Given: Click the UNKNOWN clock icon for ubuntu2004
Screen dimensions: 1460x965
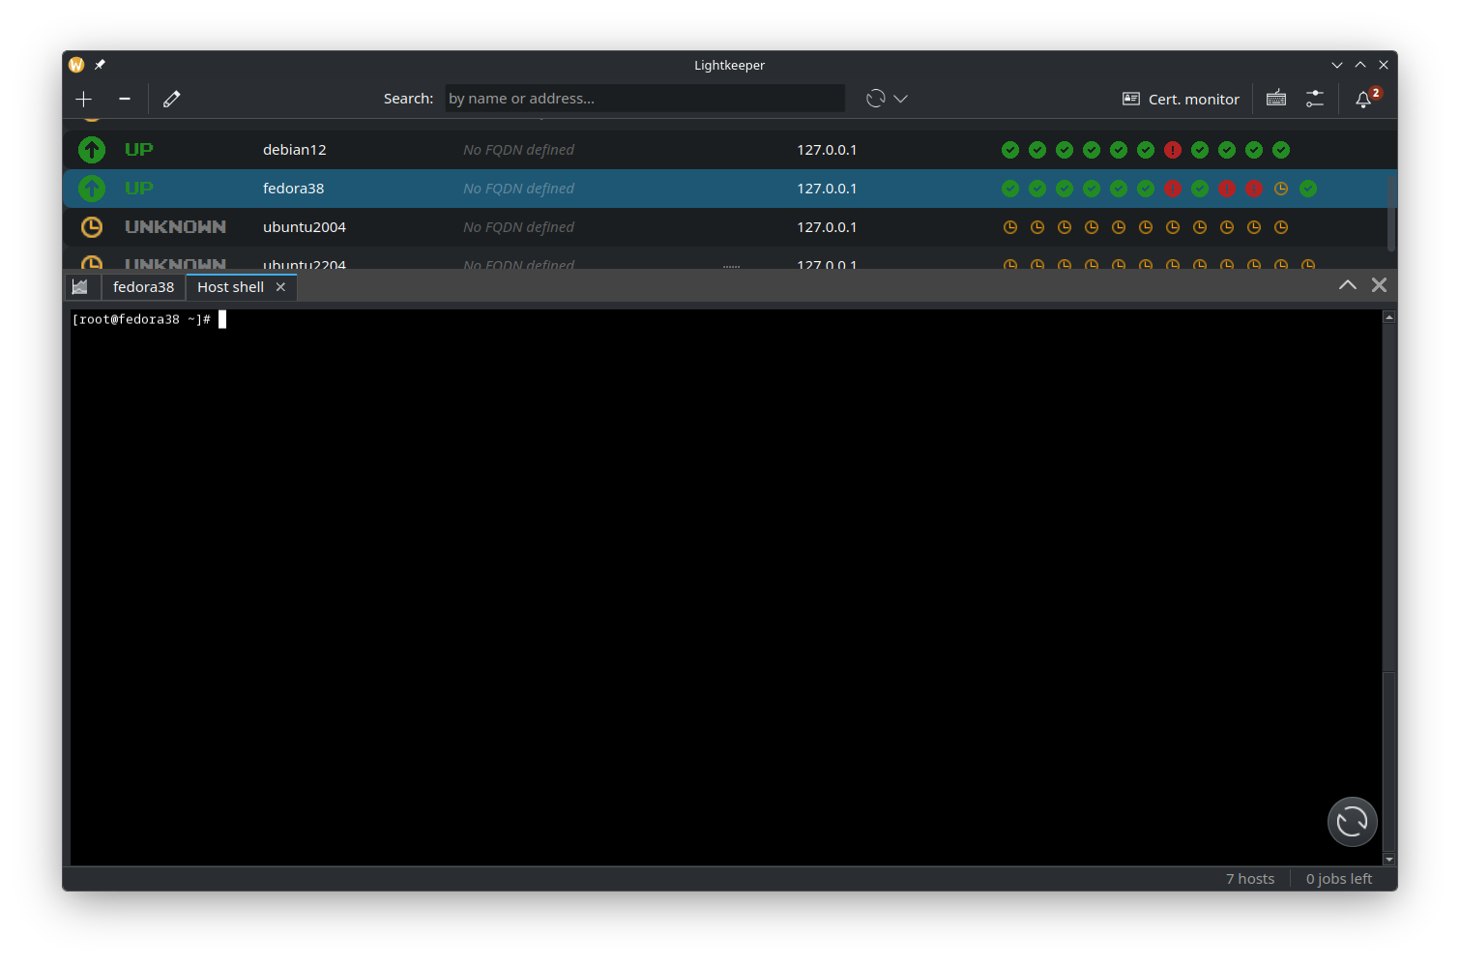Looking at the screenshot, I should (x=92, y=227).
